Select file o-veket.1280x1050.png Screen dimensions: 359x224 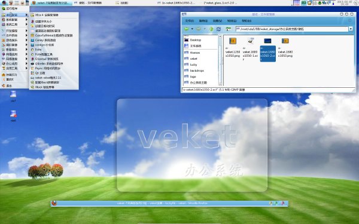(x=233, y=47)
